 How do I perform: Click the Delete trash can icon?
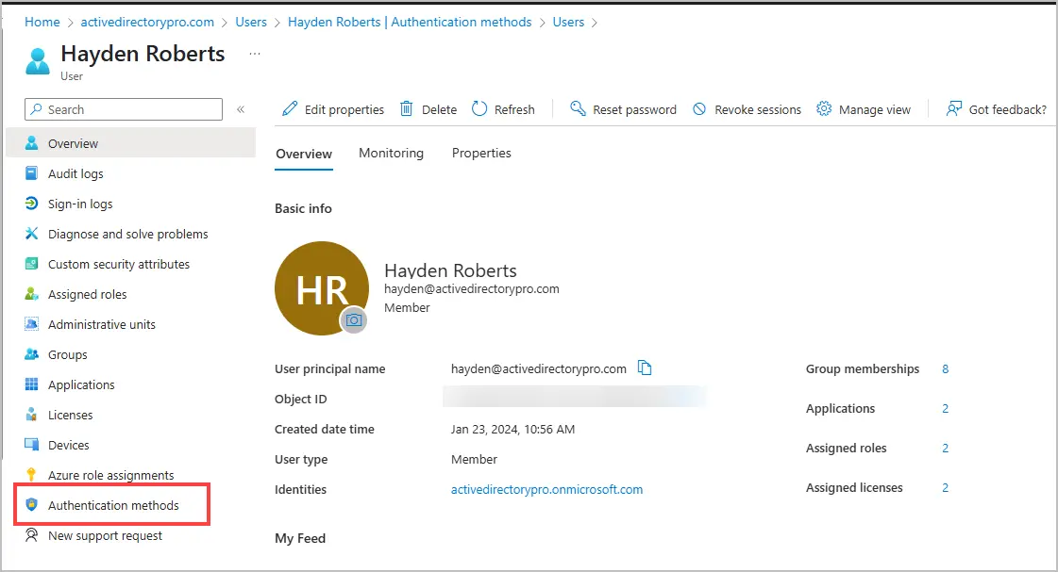[x=407, y=109]
